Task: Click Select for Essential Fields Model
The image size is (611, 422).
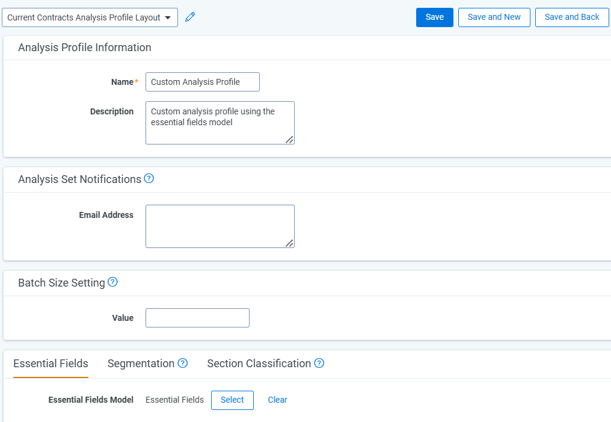Action: 232,400
